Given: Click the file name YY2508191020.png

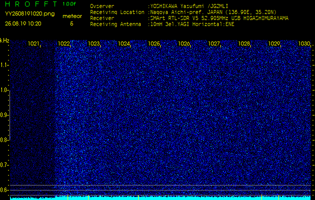Looking at the screenshot, I should [x=30, y=14].
